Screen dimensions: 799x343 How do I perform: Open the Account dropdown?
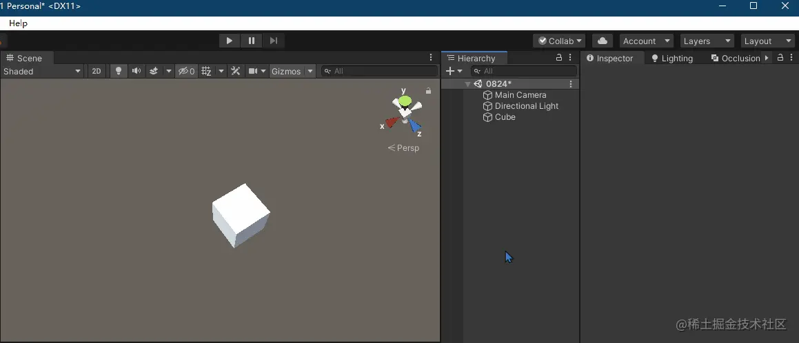coord(647,41)
